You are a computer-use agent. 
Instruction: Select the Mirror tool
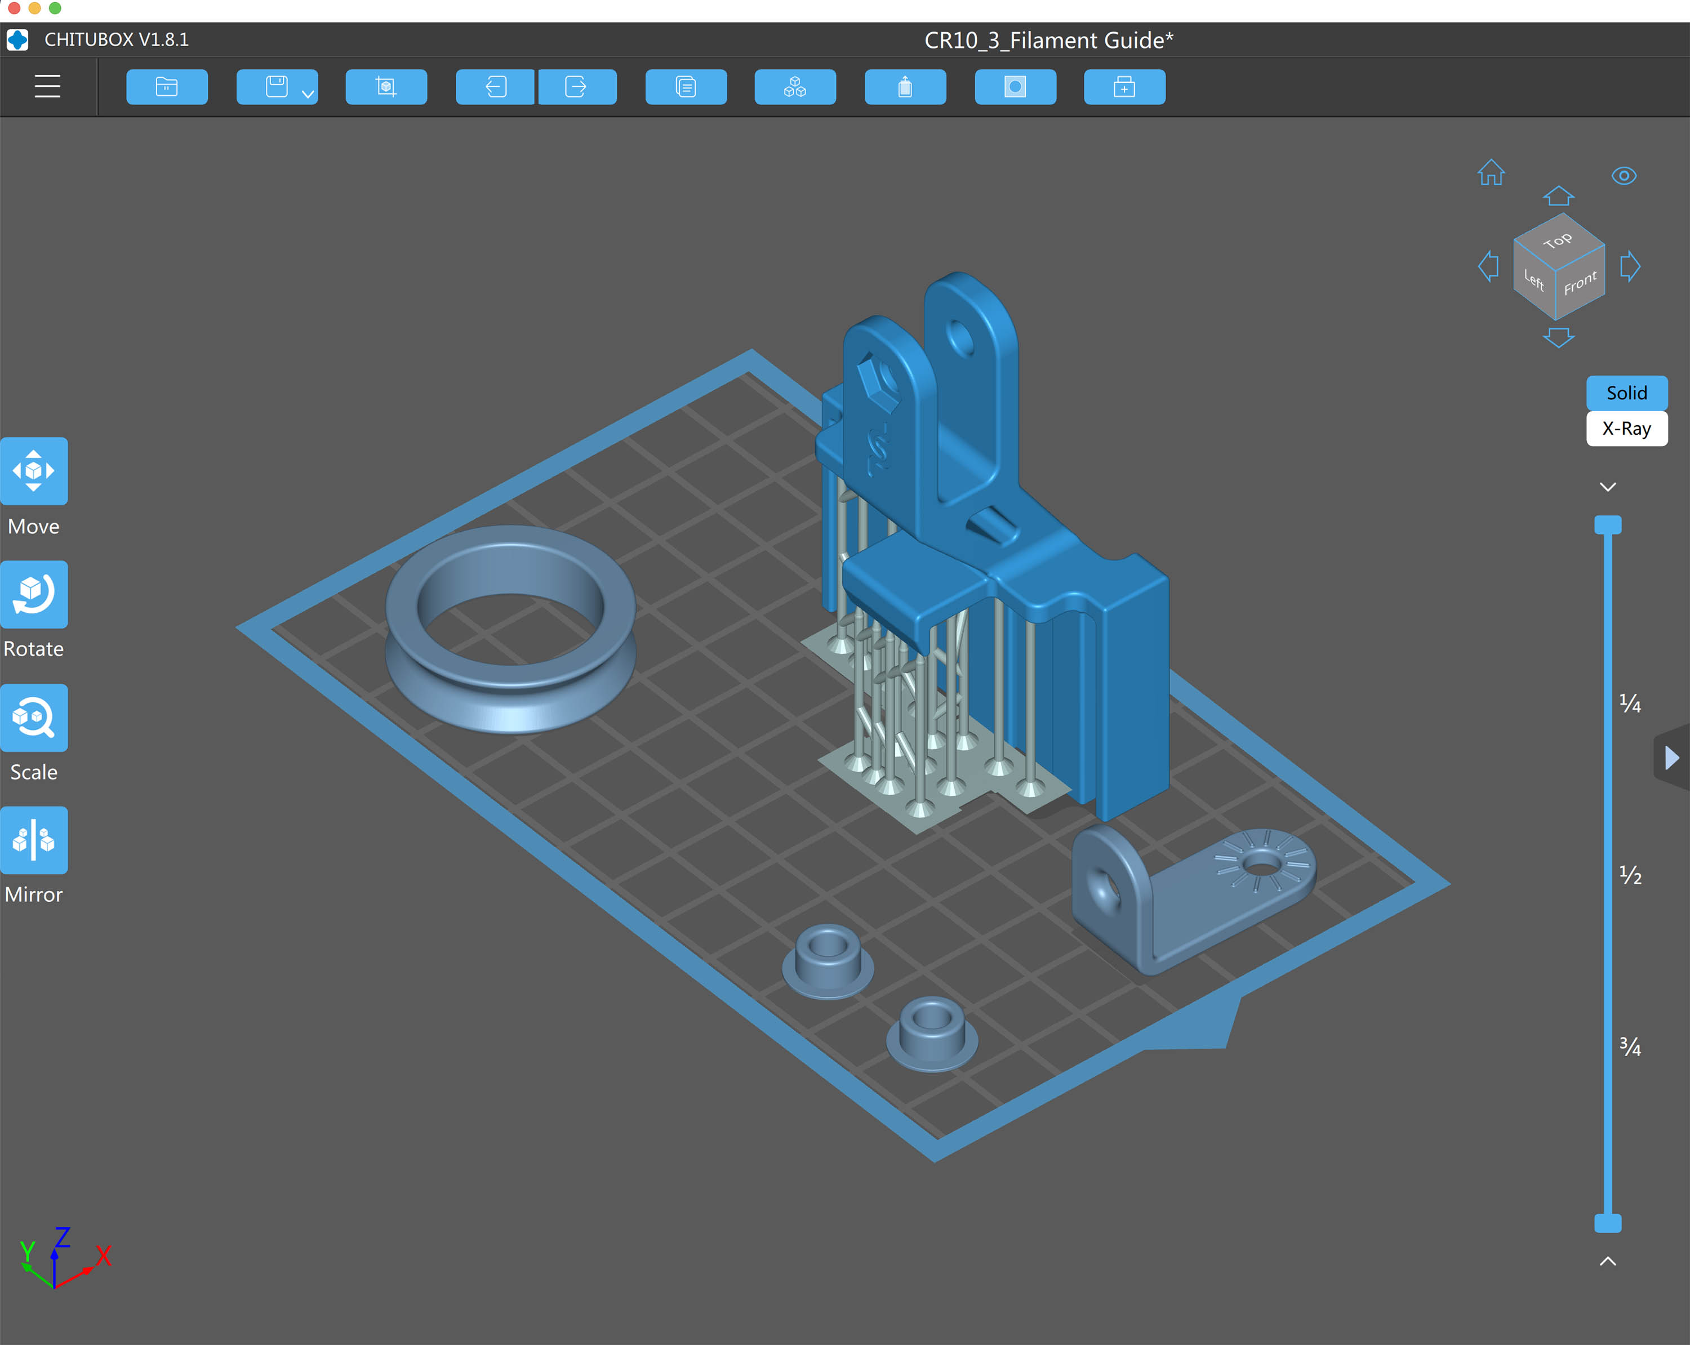pyautogui.click(x=34, y=839)
